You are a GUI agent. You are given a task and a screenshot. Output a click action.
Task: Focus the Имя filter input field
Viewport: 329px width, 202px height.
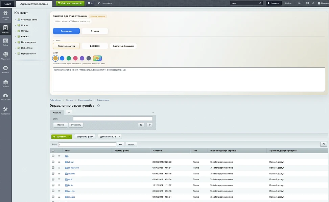point(113,119)
